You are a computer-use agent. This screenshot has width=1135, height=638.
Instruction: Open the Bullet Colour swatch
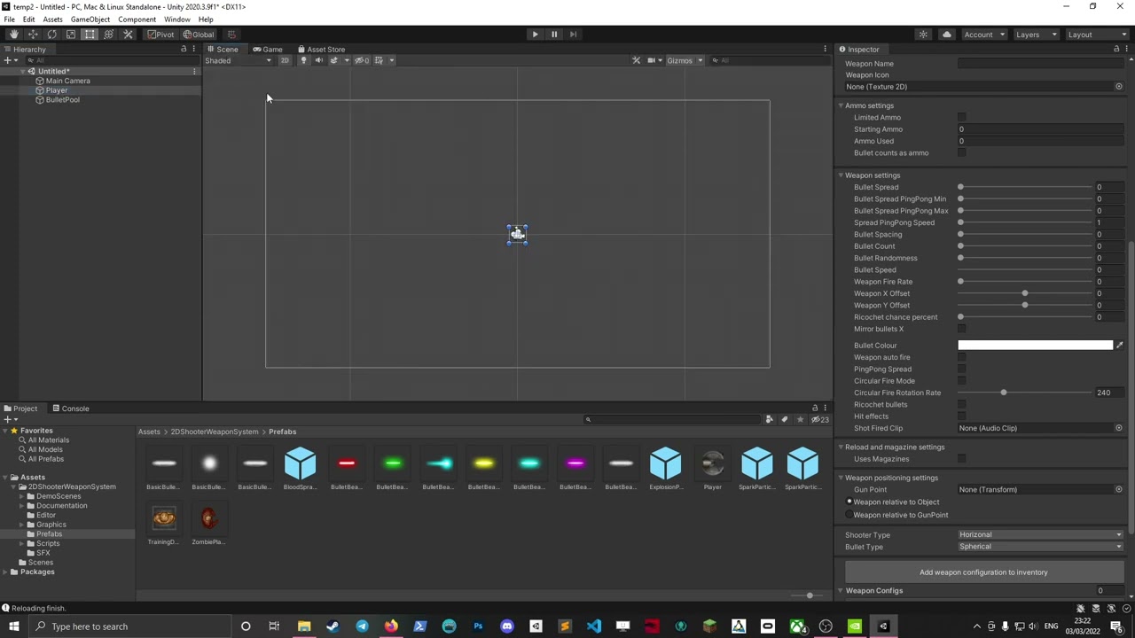click(x=1035, y=346)
